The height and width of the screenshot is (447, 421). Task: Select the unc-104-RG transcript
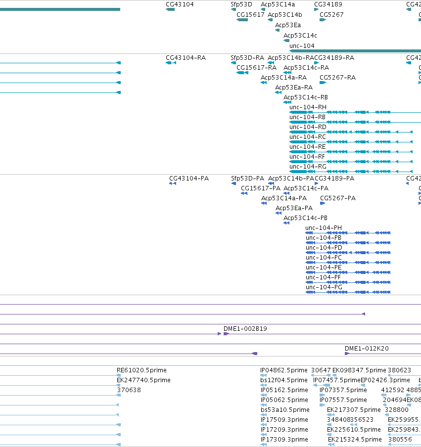tap(351, 171)
